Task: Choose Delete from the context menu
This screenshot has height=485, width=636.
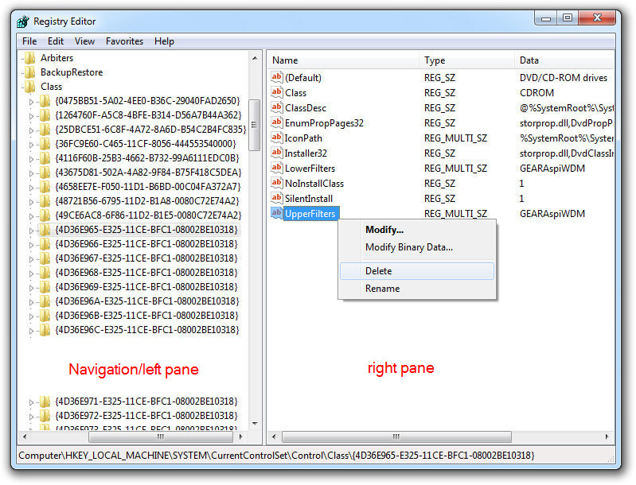Action: pos(378,271)
